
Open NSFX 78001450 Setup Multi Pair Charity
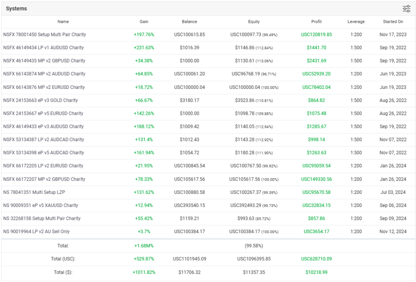(45, 34)
